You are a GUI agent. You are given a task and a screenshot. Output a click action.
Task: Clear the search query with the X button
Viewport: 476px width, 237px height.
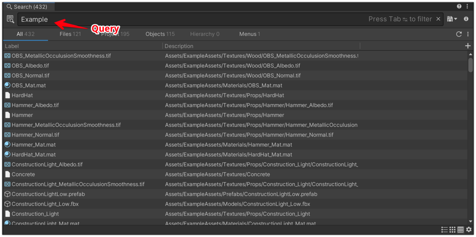tap(438, 19)
